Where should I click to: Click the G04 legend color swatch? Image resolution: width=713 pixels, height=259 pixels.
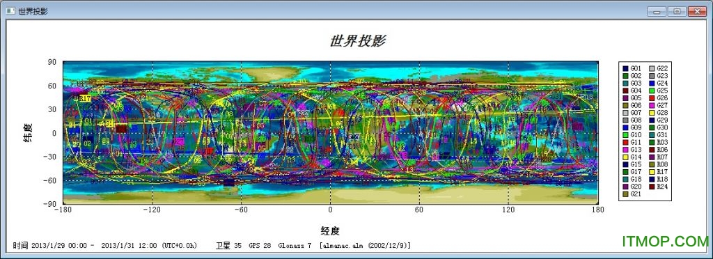coord(625,91)
